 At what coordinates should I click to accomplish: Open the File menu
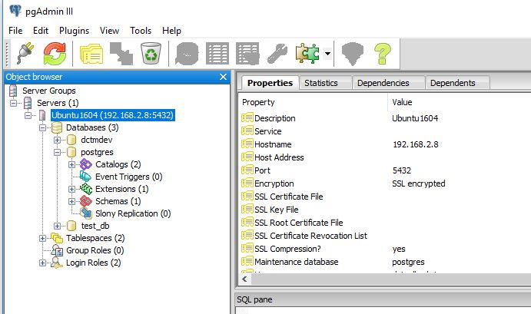[x=15, y=31]
